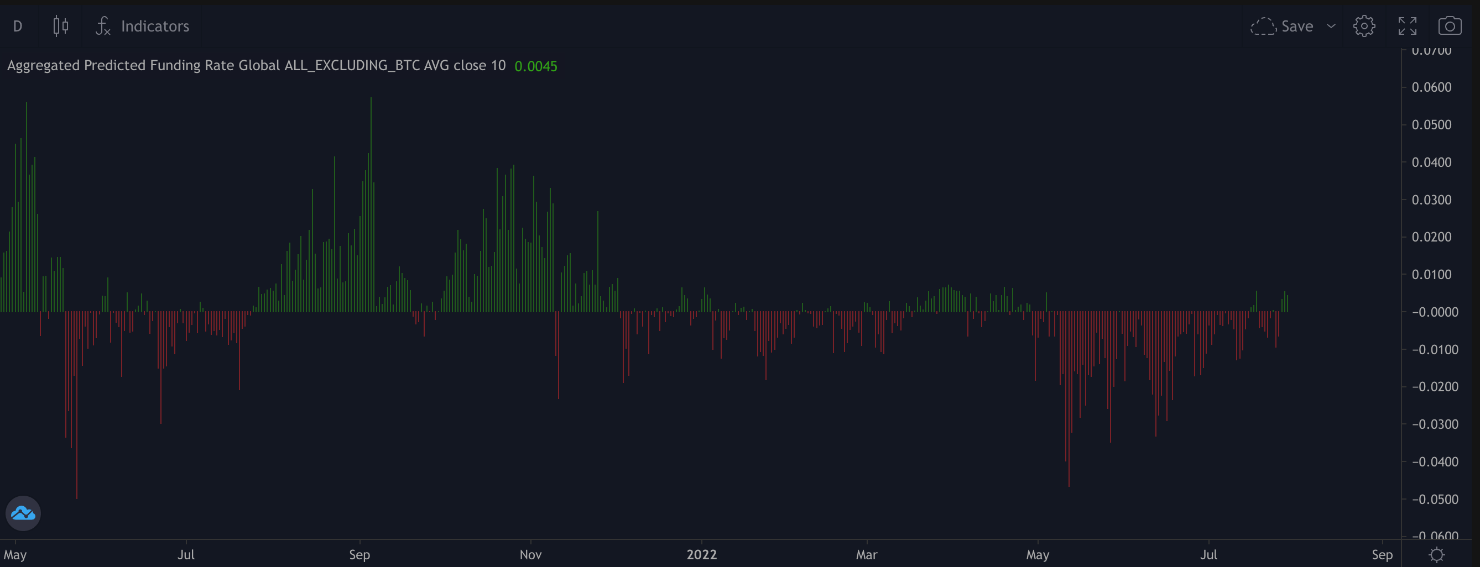1480x567 pixels.
Task: Click the 0.0600 price scale label
Action: (x=1431, y=87)
